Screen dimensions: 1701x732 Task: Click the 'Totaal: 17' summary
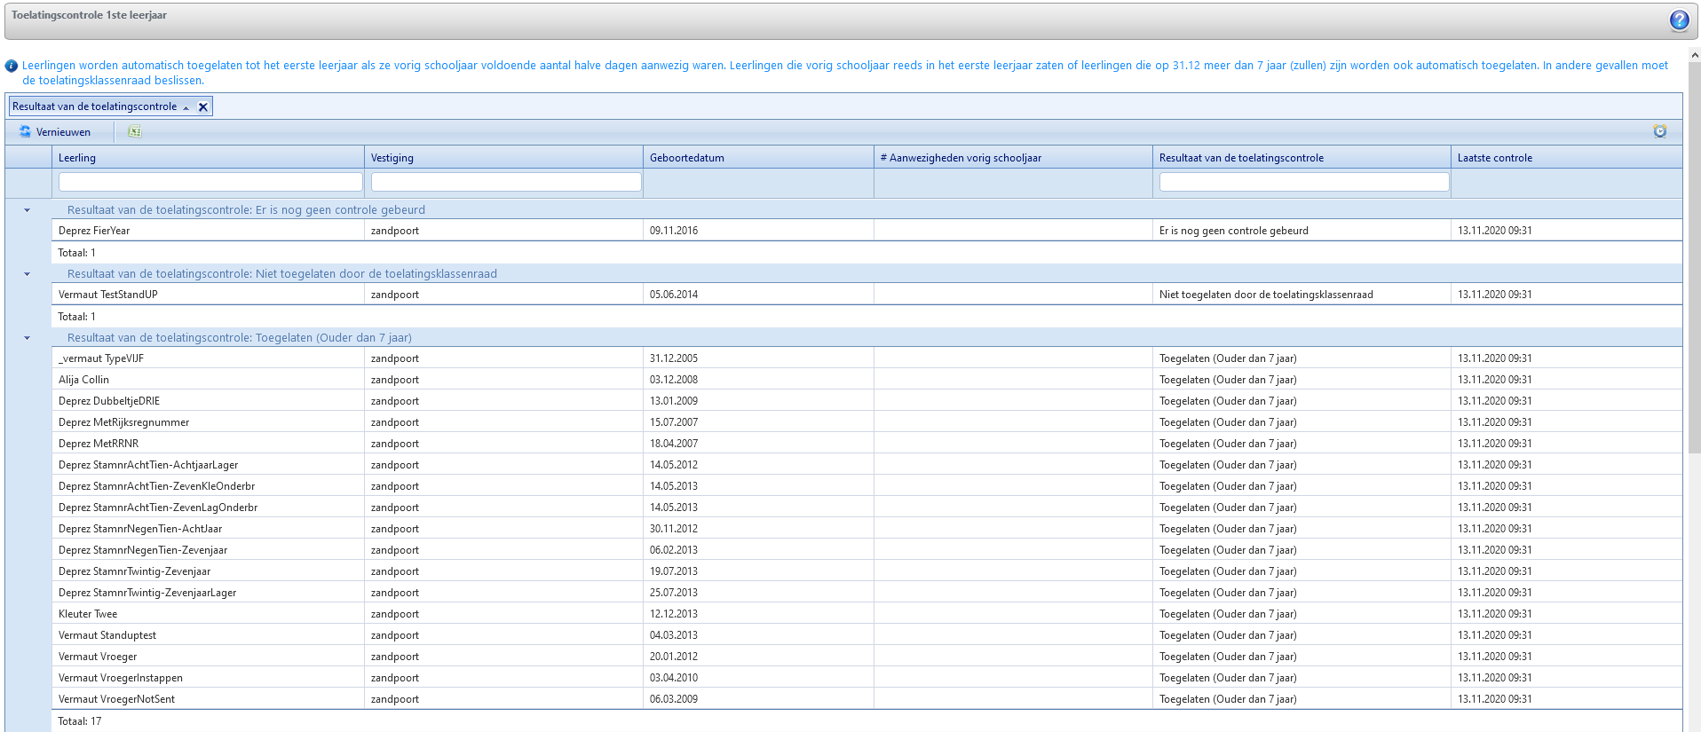pos(80,721)
